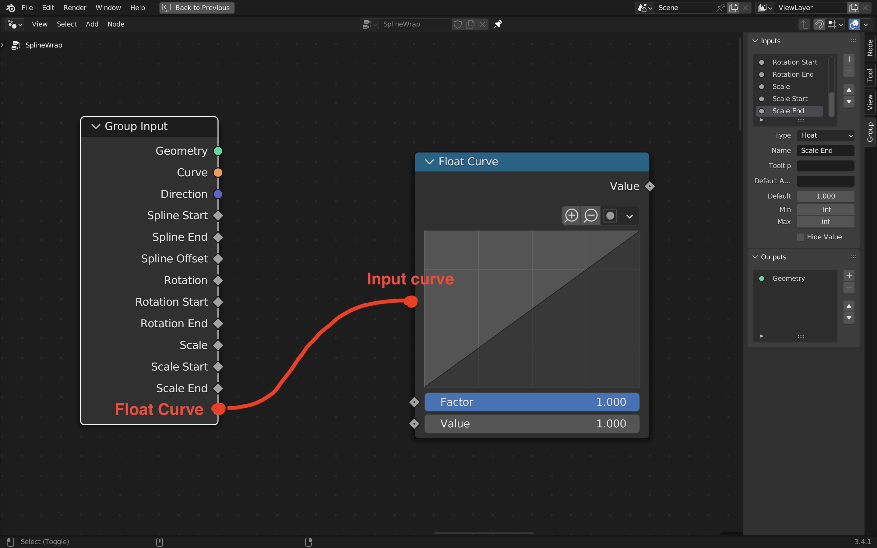Click the go to parent node tree icon
The width and height of the screenshot is (877, 548).
804,24
